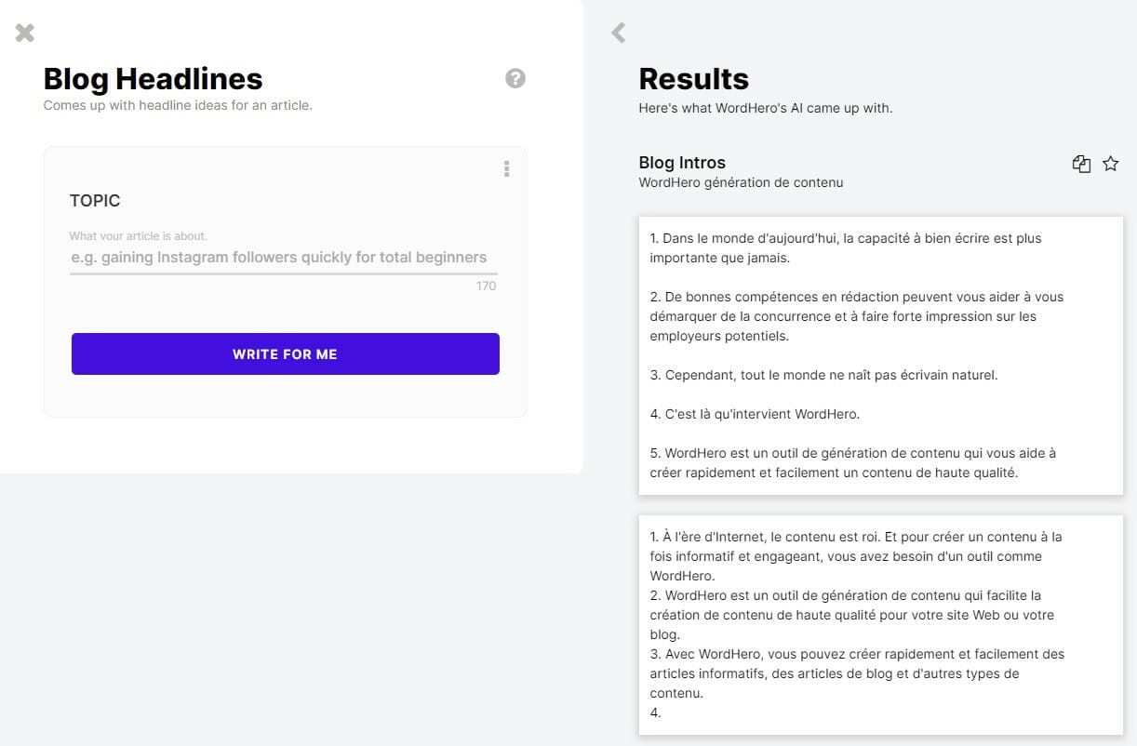
Task: Close the Blog Headlines tool panel
Action: click(x=25, y=33)
